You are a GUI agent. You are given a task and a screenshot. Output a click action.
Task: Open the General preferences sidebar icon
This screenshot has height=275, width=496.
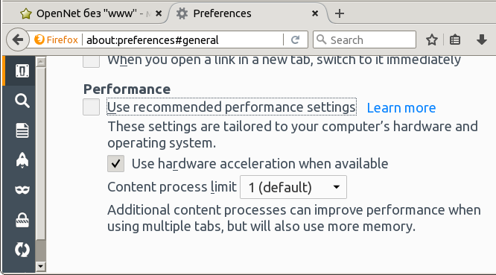pyautogui.click(x=22, y=71)
